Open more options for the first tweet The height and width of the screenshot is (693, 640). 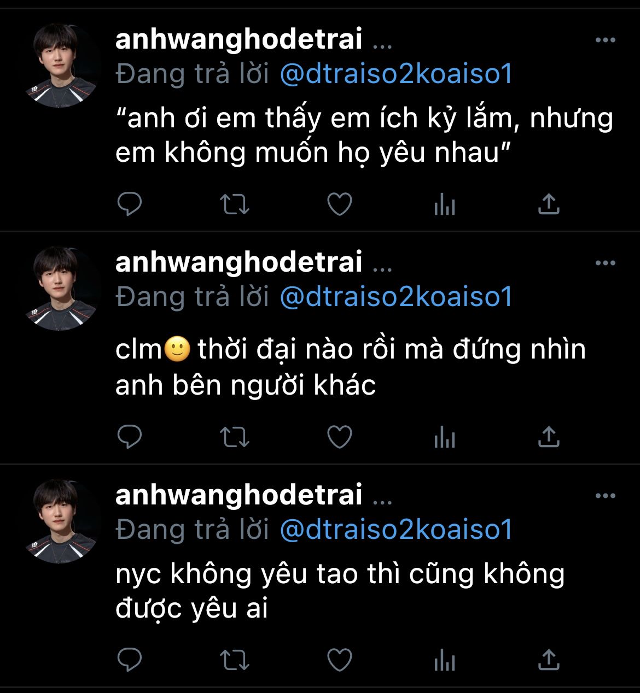click(606, 40)
